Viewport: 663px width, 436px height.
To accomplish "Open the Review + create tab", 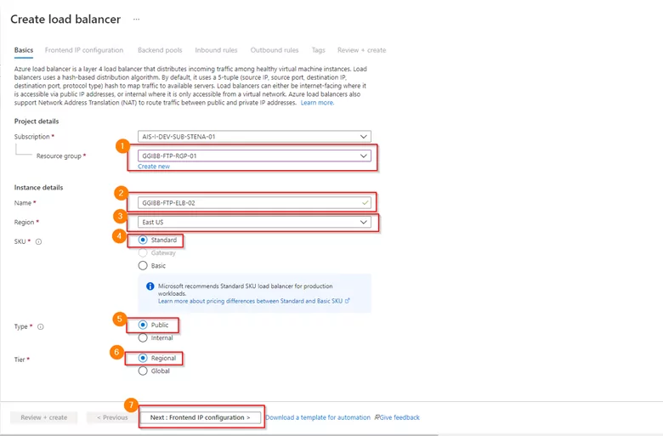I will [x=361, y=50].
